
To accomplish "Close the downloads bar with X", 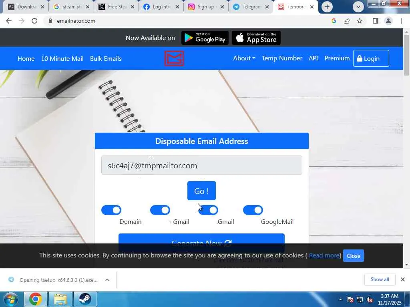I will pyautogui.click(x=403, y=279).
